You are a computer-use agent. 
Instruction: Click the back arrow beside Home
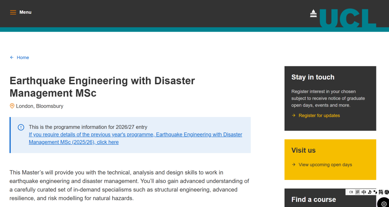point(12,58)
